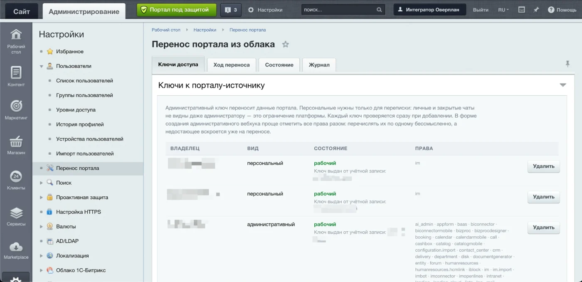Click the Перенос портала tools icon
Viewport: 582px width, 282px height.
(50, 168)
